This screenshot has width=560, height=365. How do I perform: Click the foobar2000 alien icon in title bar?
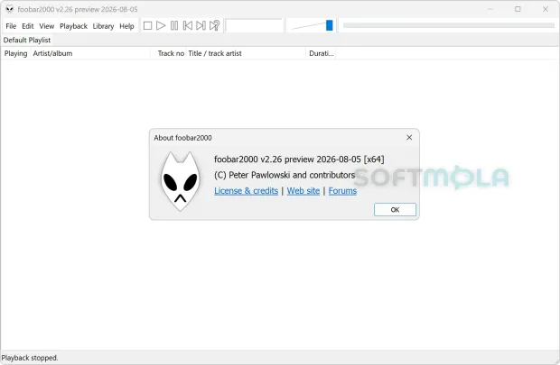point(10,9)
